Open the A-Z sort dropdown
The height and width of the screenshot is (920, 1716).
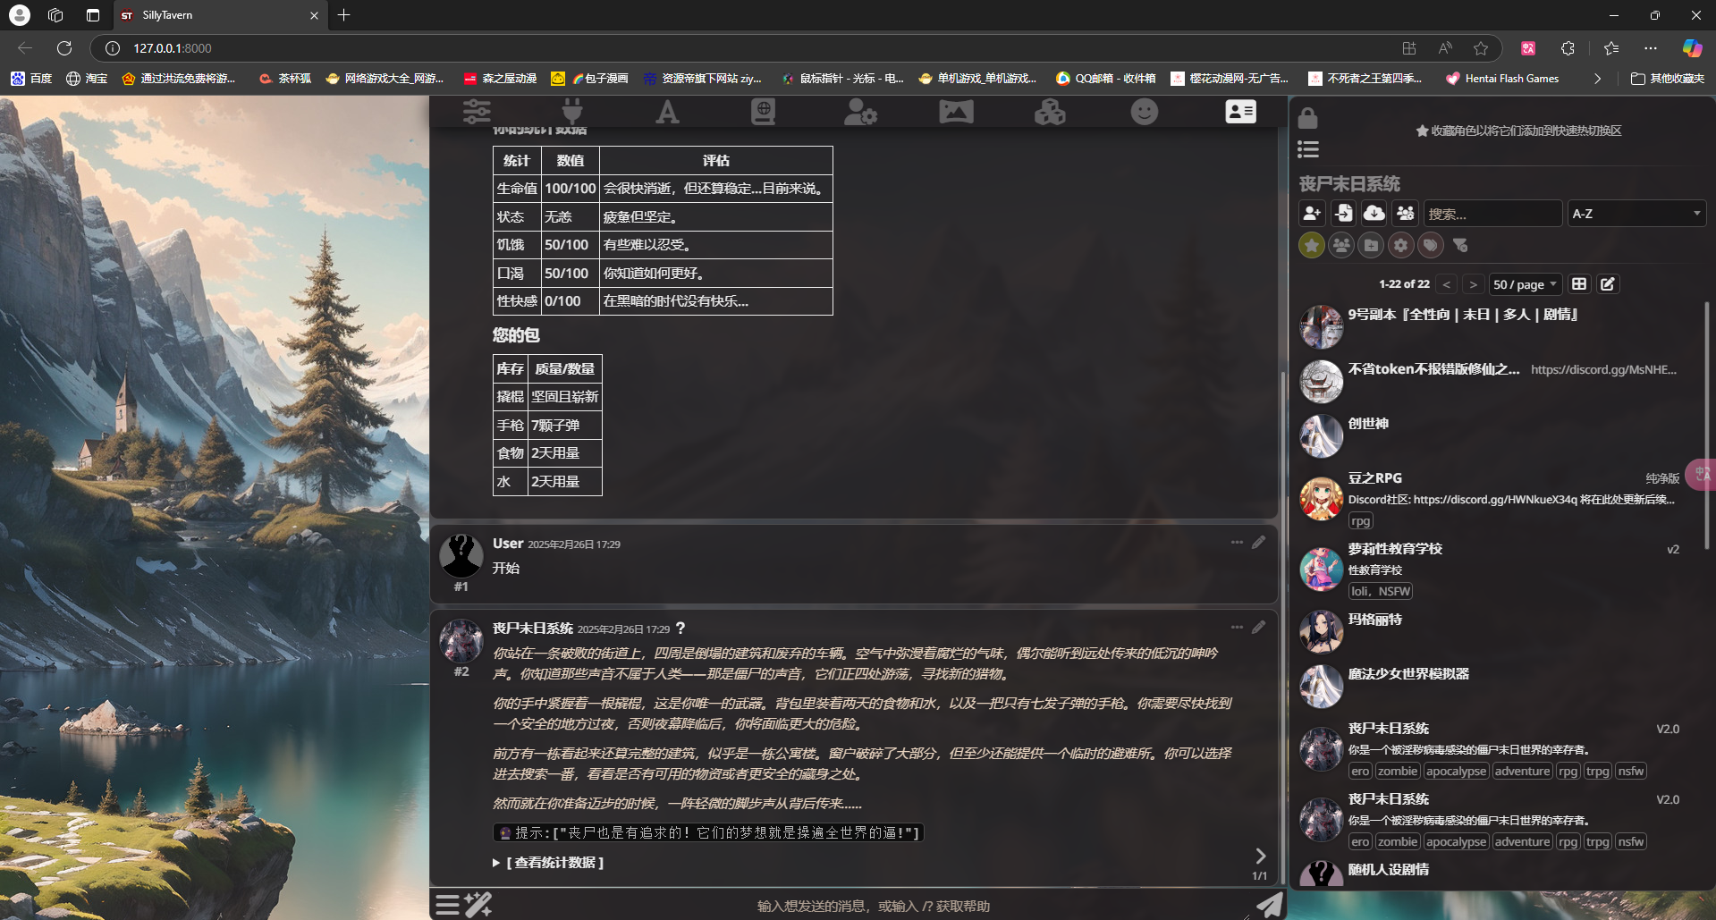tap(1636, 213)
